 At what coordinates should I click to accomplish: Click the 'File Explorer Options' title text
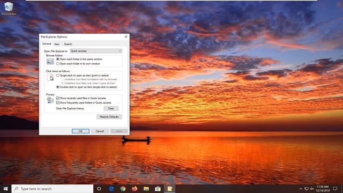(x=54, y=37)
